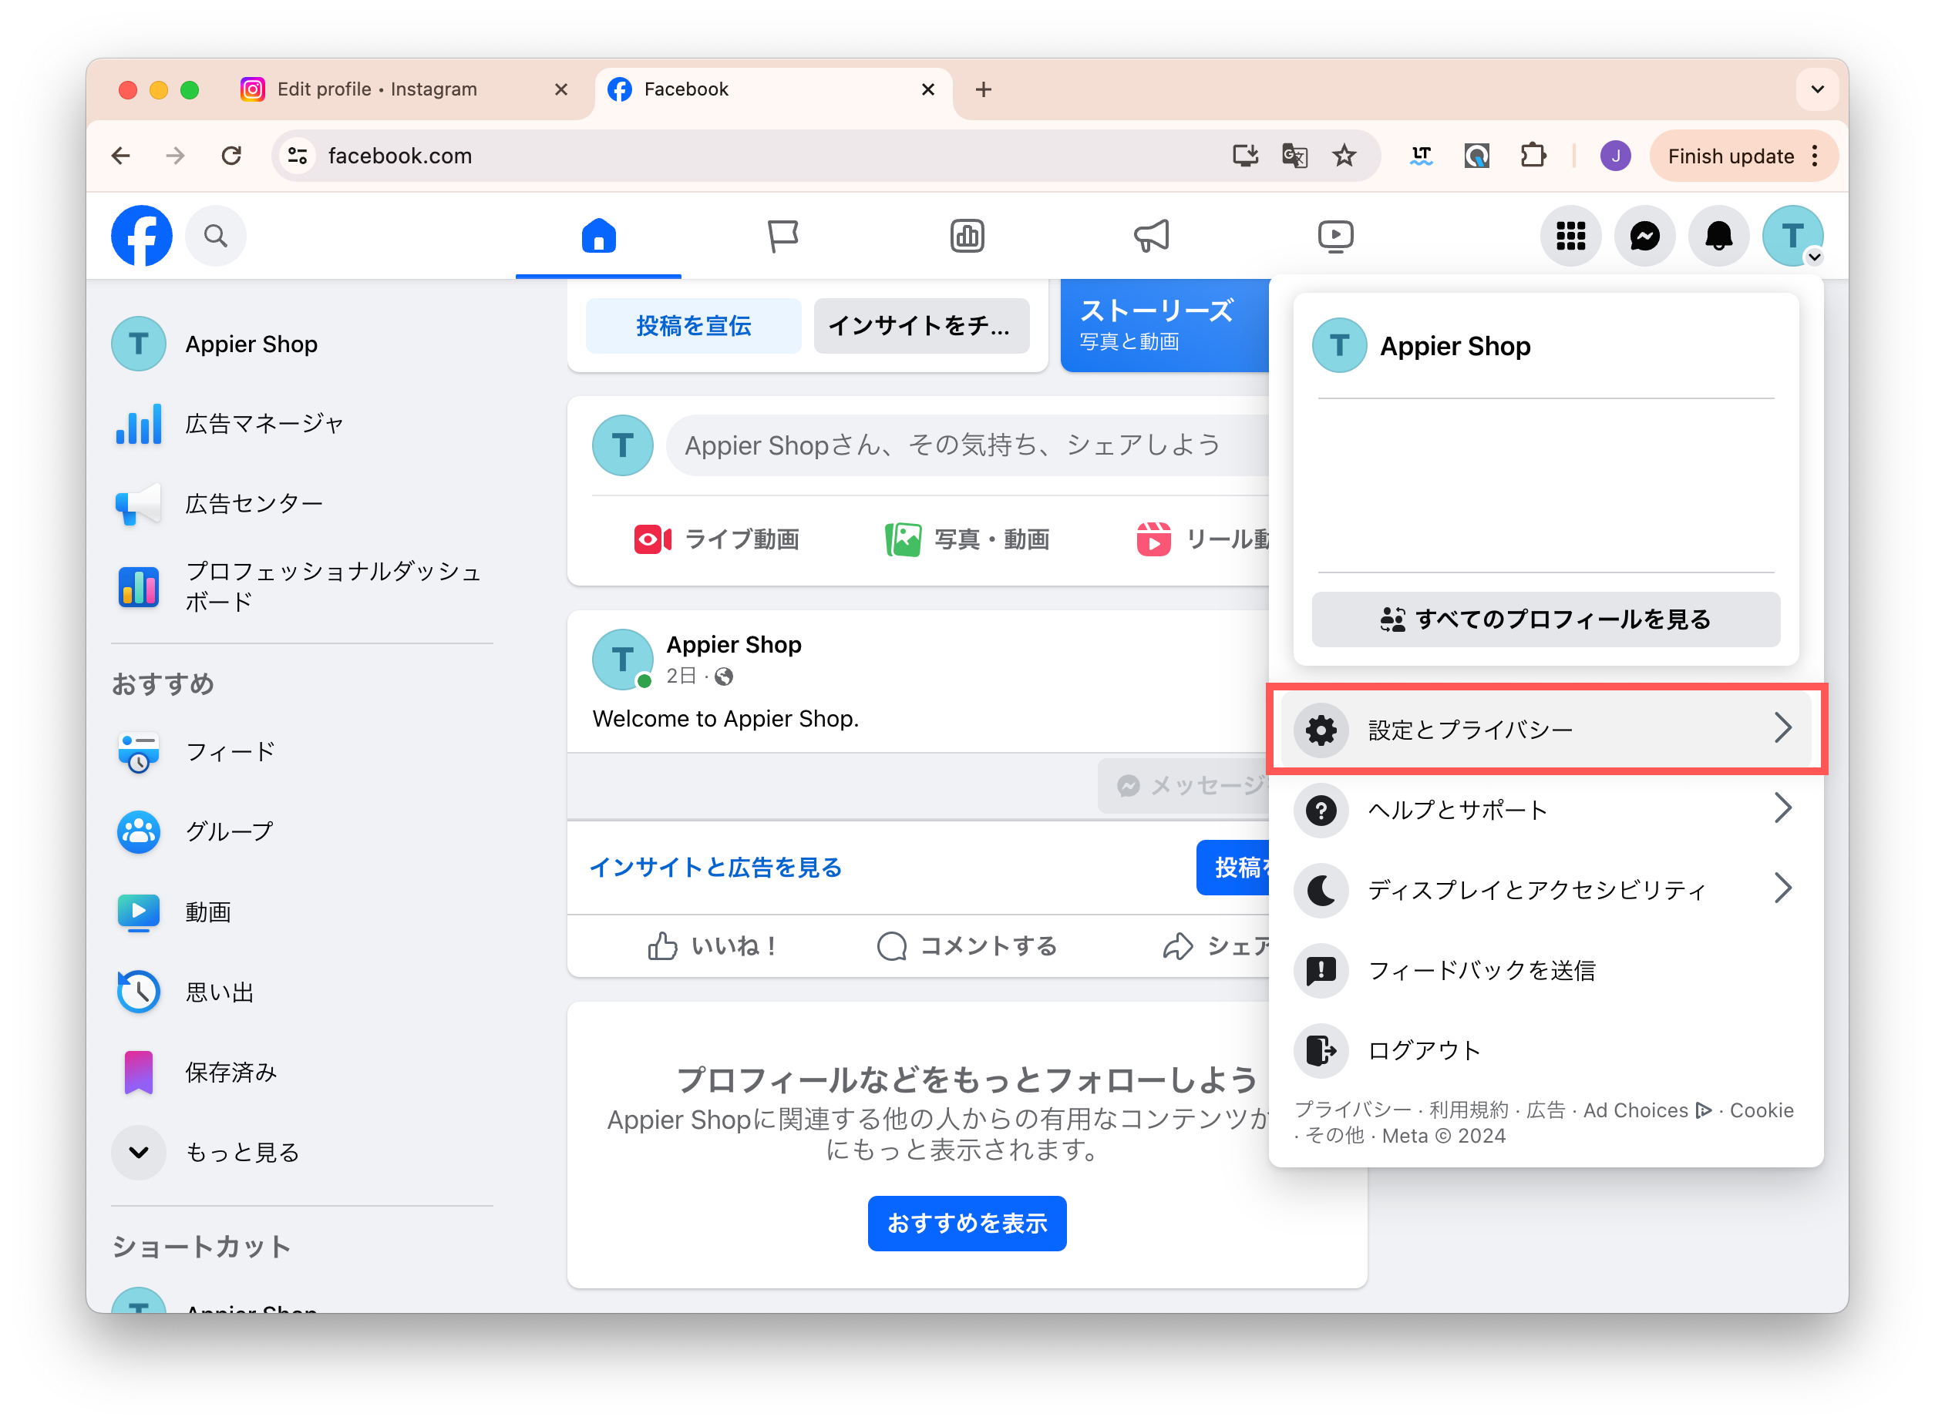Open the browser extensions puzzle icon
This screenshot has width=1935, height=1427.
pyautogui.click(x=1533, y=156)
